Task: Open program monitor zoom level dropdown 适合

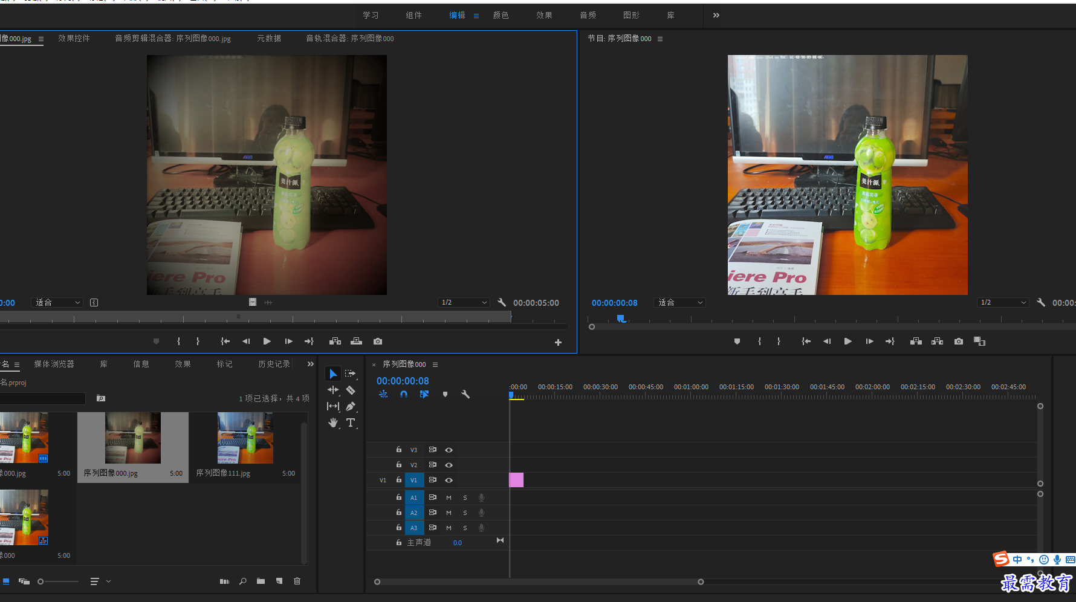Action: click(680, 302)
